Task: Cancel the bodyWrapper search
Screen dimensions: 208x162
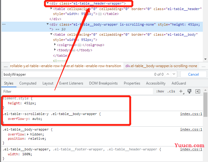Action: click(x=193, y=74)
